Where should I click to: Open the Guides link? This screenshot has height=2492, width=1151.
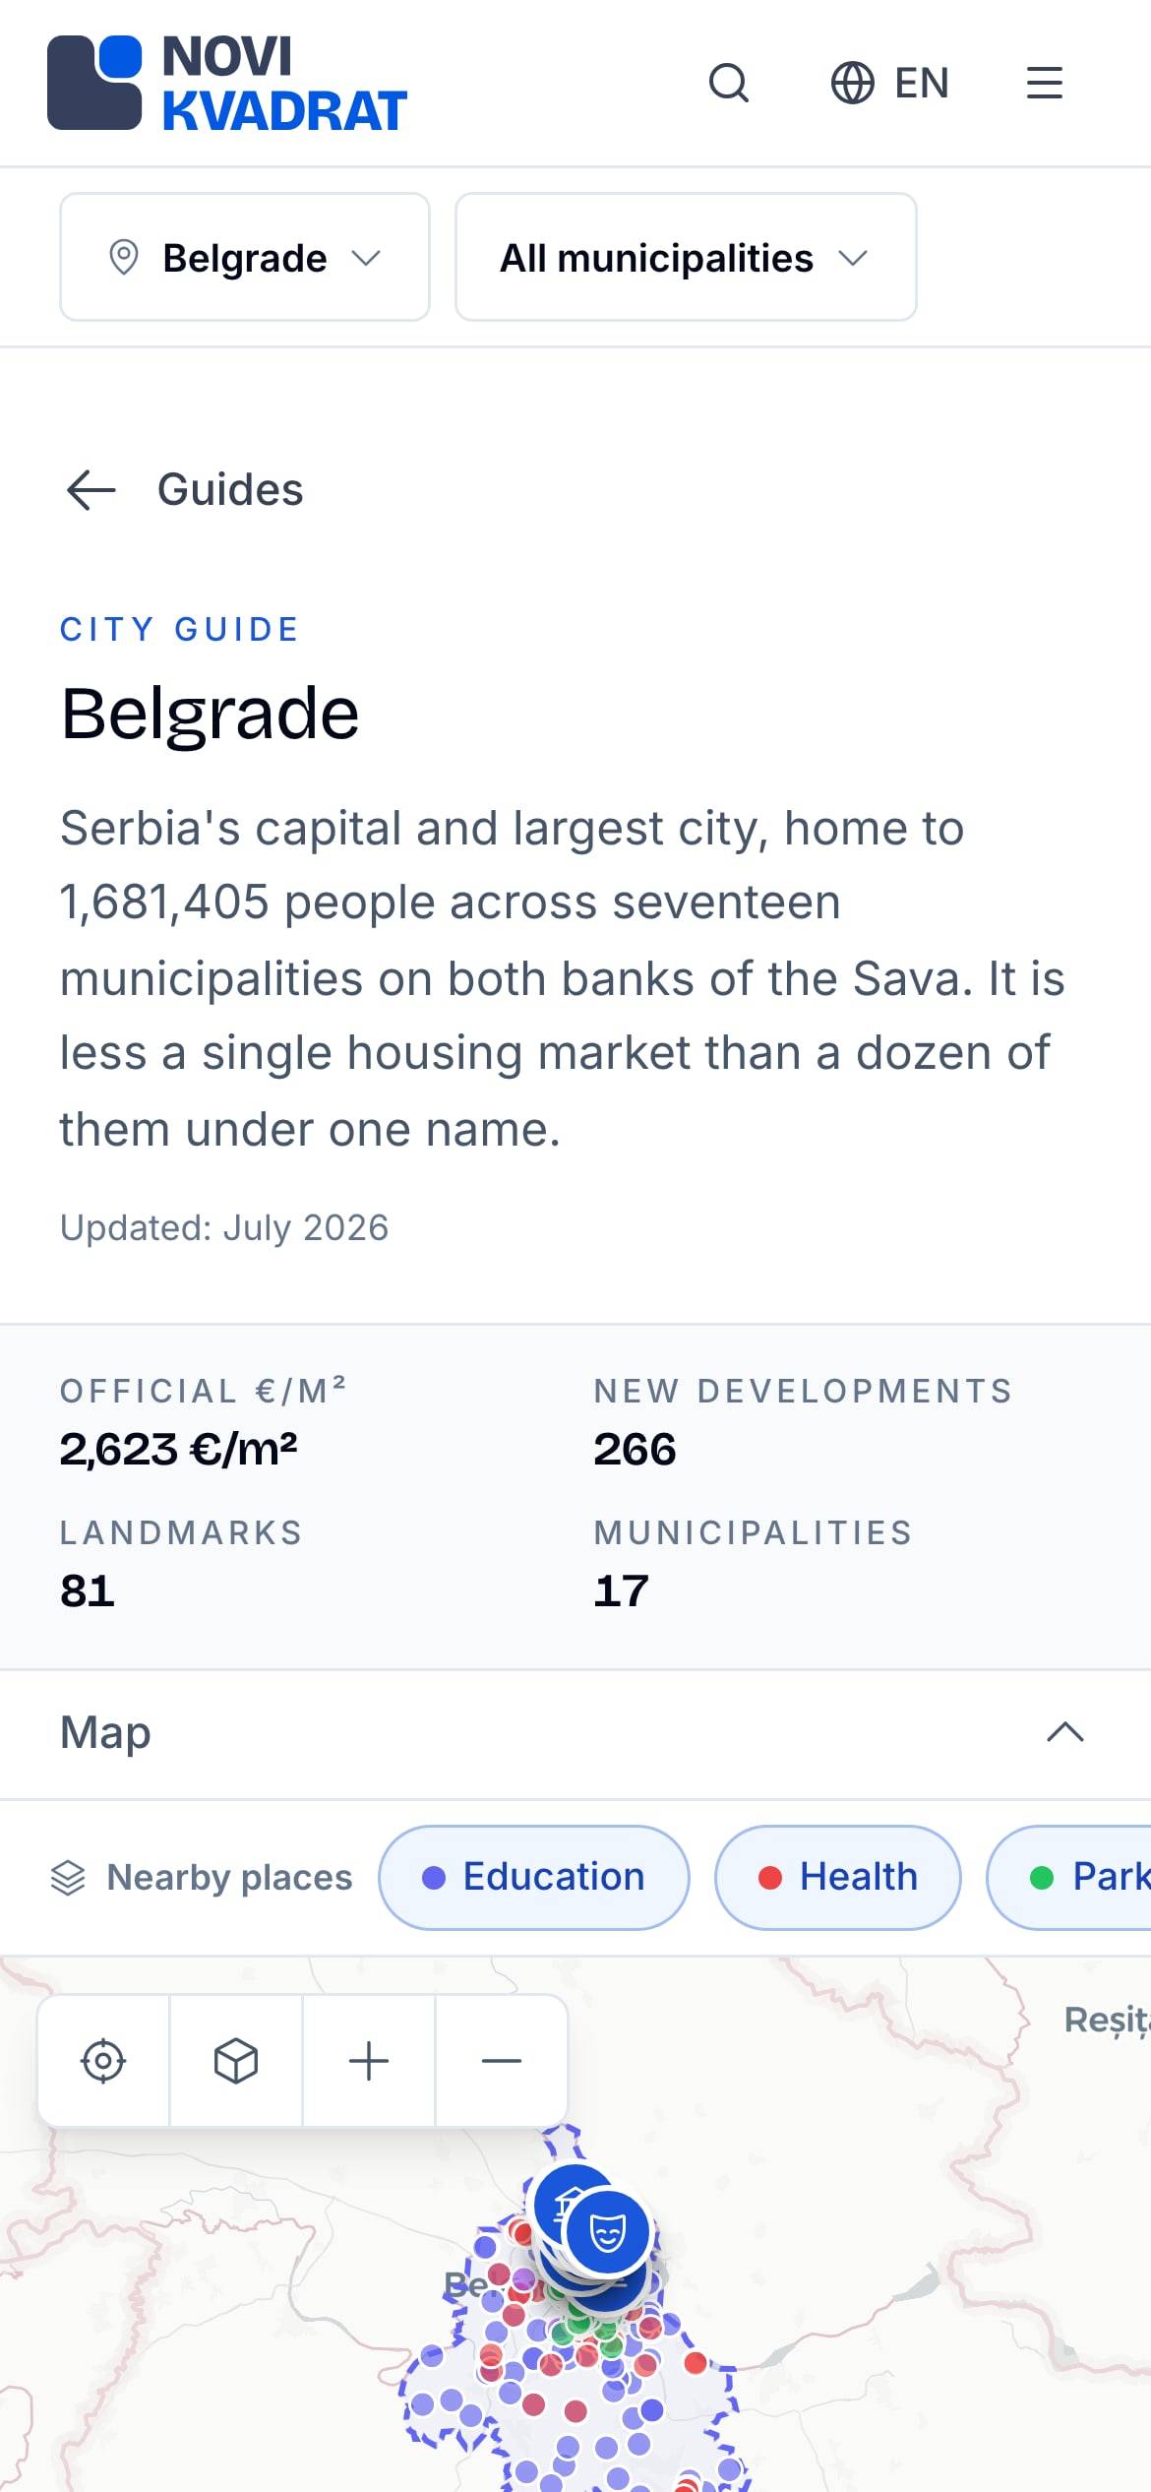pos(230,489)
